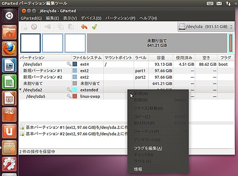The width and height of the screenshot is (238, 176).
Task: Sort by ファイルシステム column header
Action: coord(88,58)
